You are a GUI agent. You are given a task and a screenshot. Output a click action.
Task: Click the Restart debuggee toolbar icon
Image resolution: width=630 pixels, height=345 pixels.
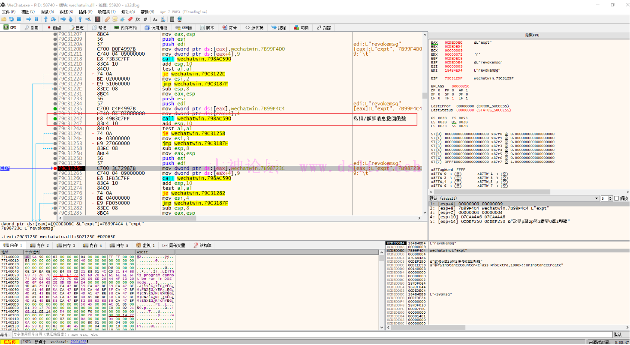pyautogui.click(x=11, y=19)
